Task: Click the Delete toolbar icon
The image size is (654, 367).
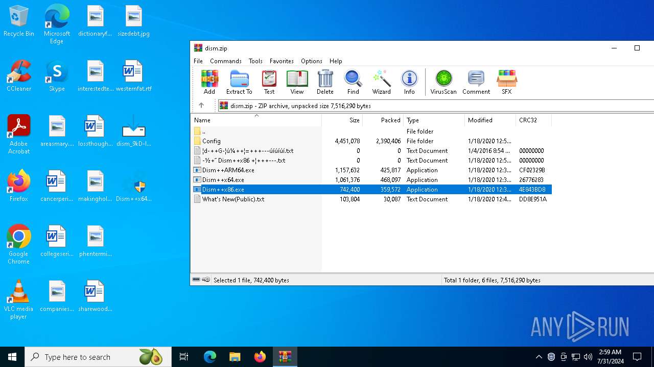Action: (x=325, y=82)
